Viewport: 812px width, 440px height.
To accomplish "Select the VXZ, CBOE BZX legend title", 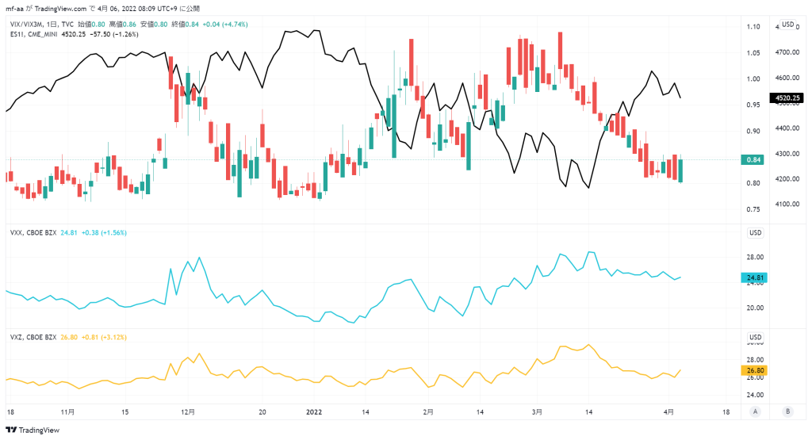I will click(33, 338).
